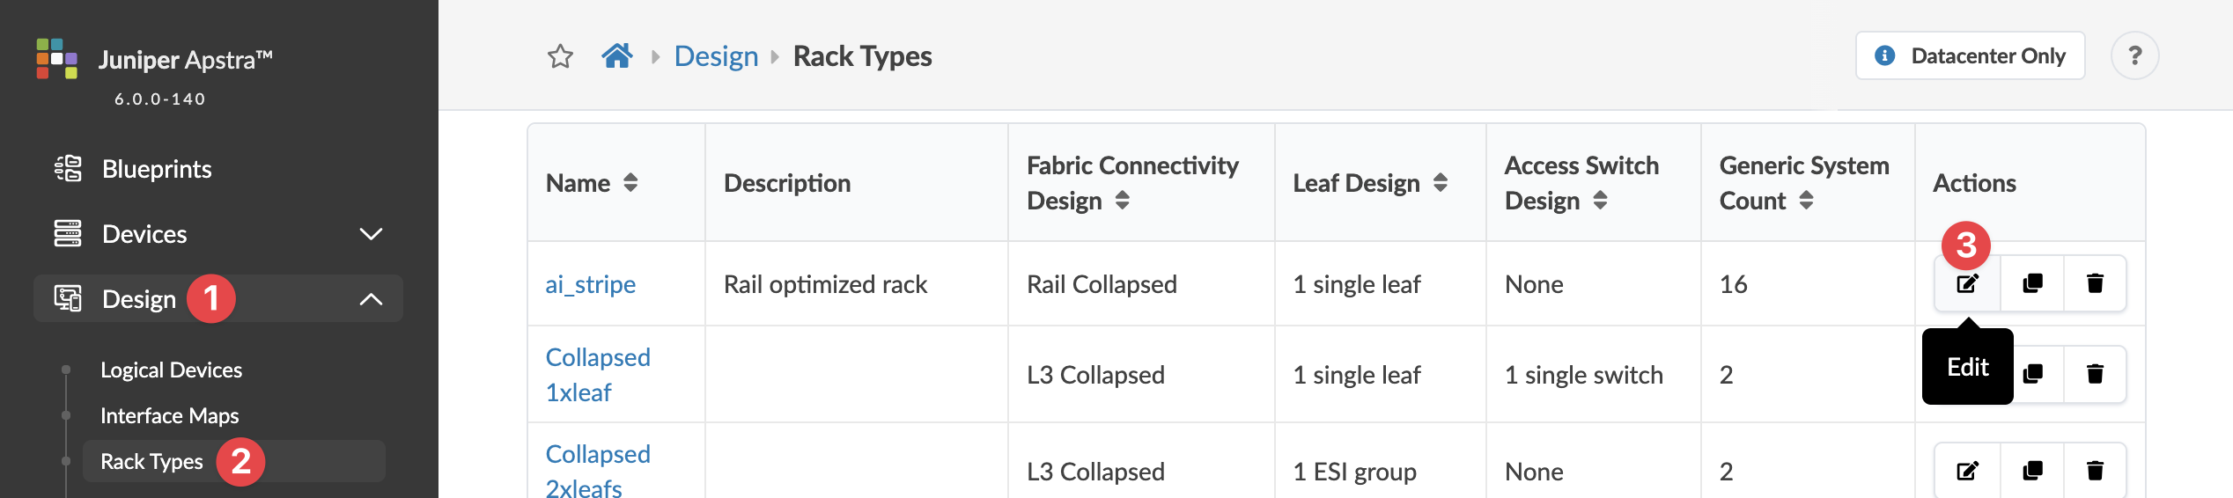Delete the ai_stripe rack type

pos(2095,283)
